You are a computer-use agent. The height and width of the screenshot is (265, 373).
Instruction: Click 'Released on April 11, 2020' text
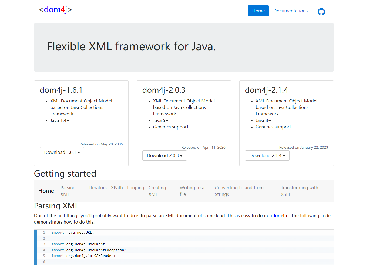click(x=203, y=147)
